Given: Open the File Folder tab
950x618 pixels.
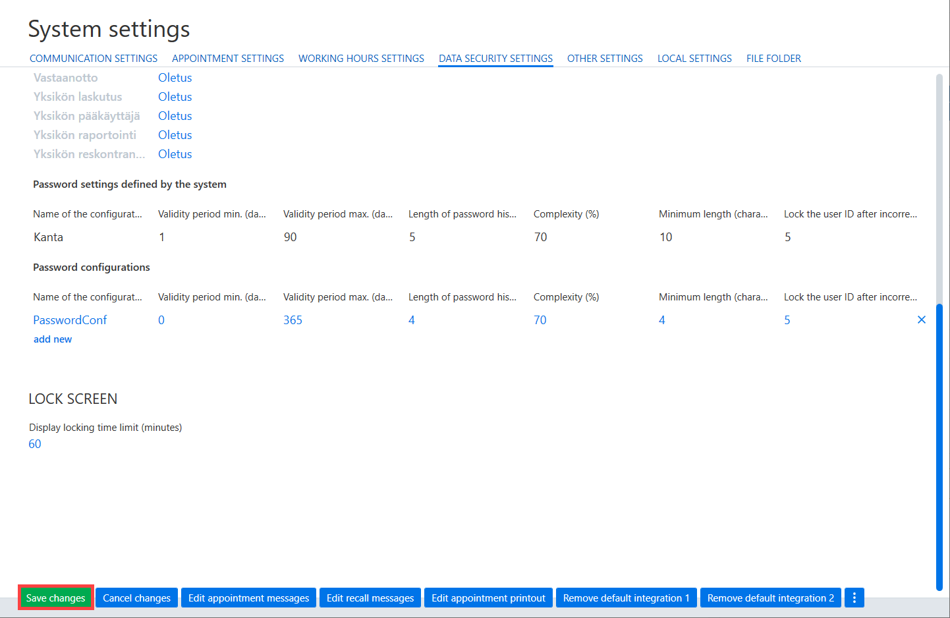Looking at the screenshot, I should point(773,59).
